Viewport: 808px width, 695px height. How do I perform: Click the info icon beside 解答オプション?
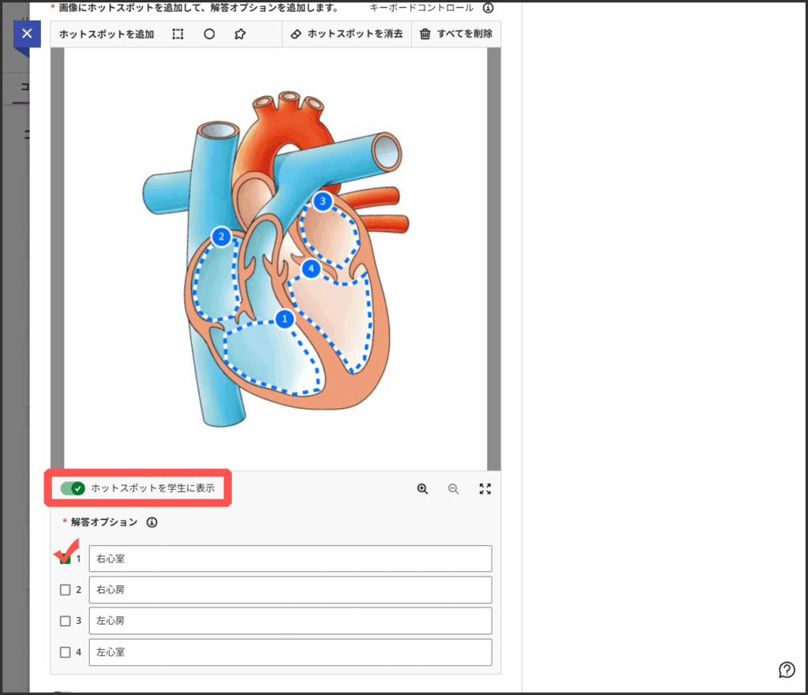pos(152,522)
